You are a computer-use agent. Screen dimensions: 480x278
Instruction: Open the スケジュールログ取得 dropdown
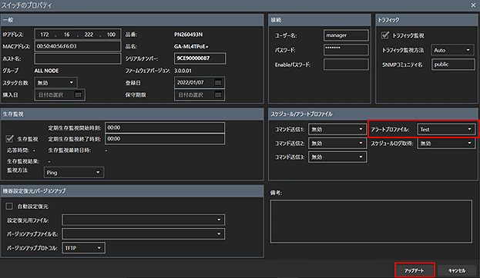446,143
